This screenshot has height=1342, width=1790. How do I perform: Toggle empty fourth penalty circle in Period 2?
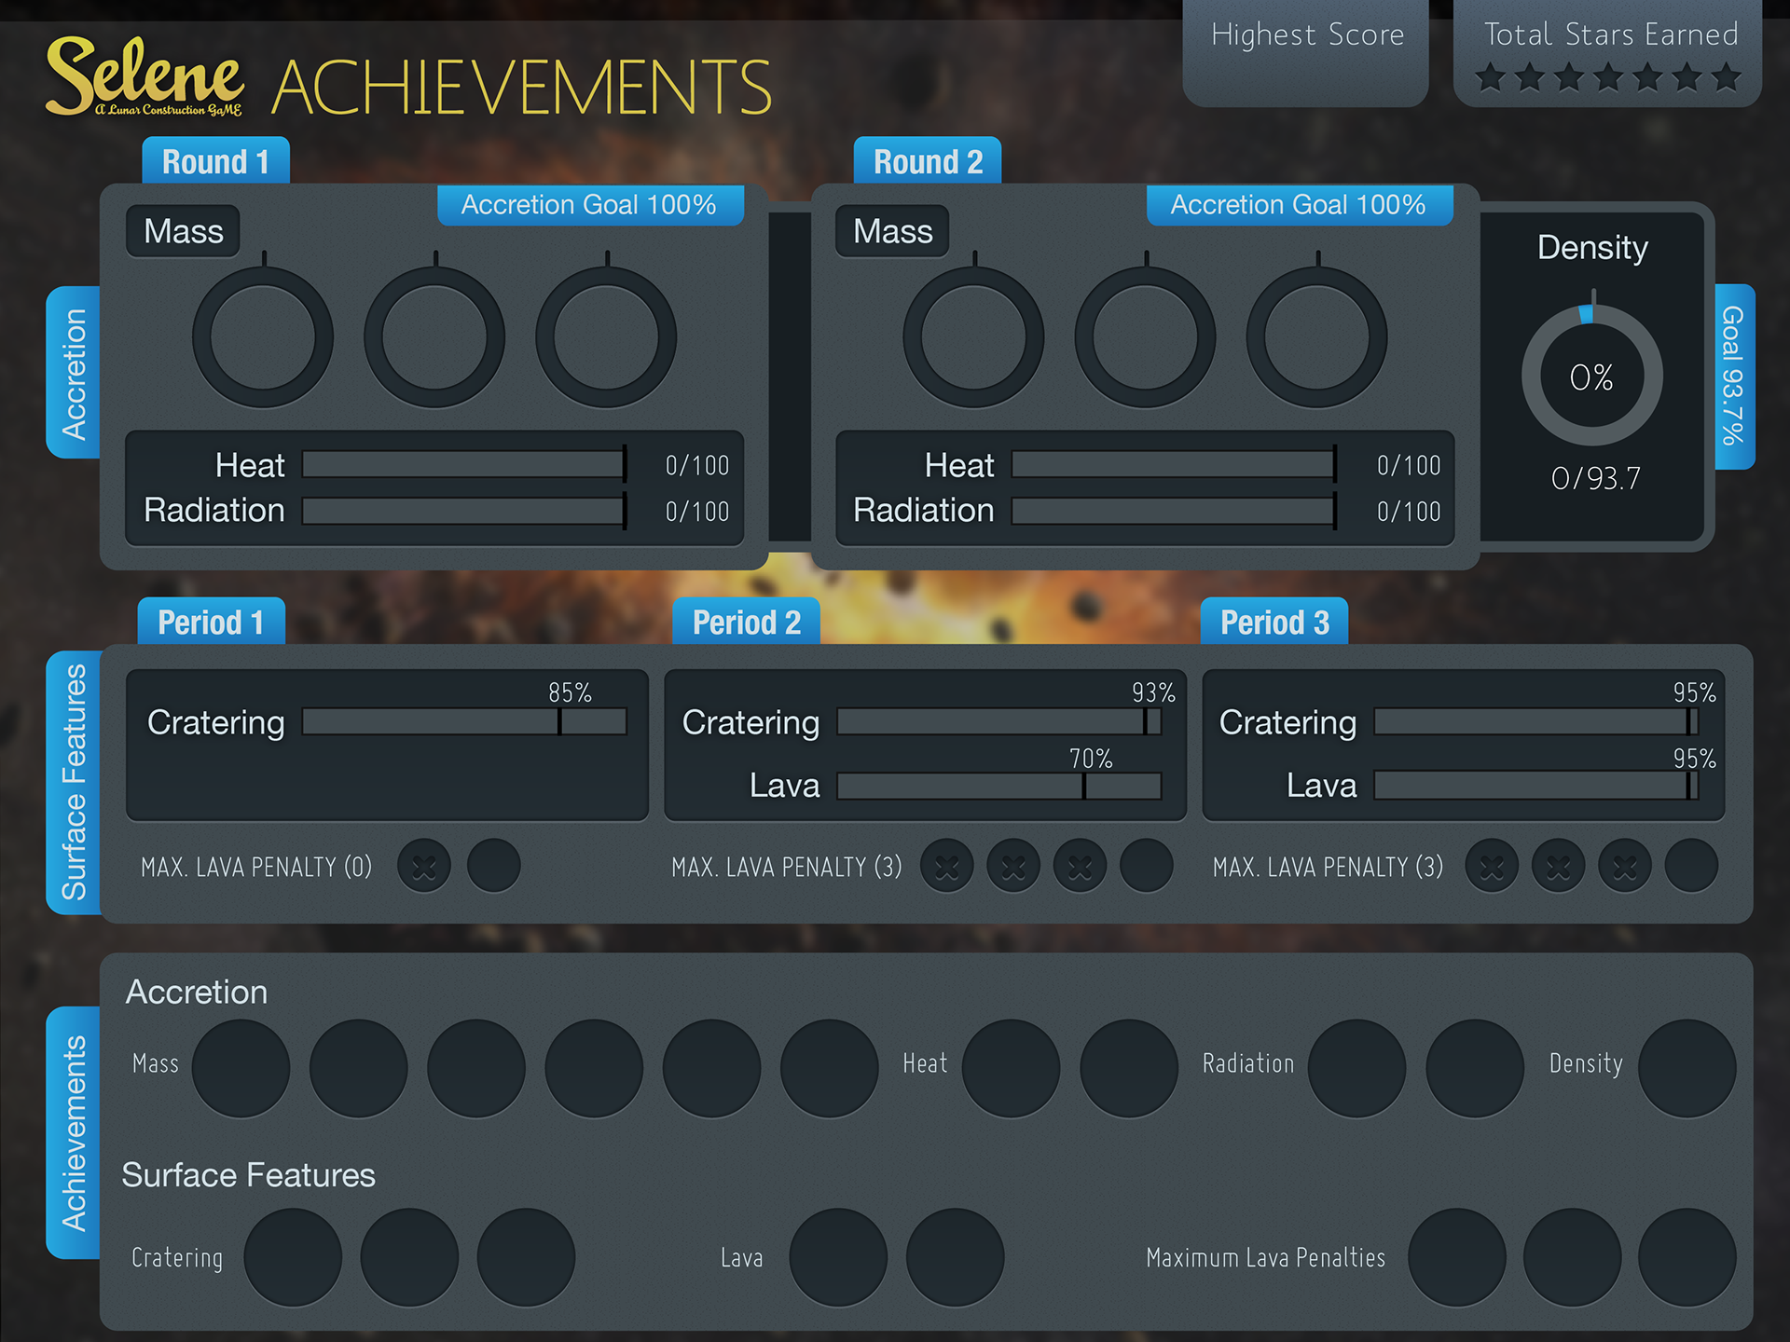(x=1146, y=866)
